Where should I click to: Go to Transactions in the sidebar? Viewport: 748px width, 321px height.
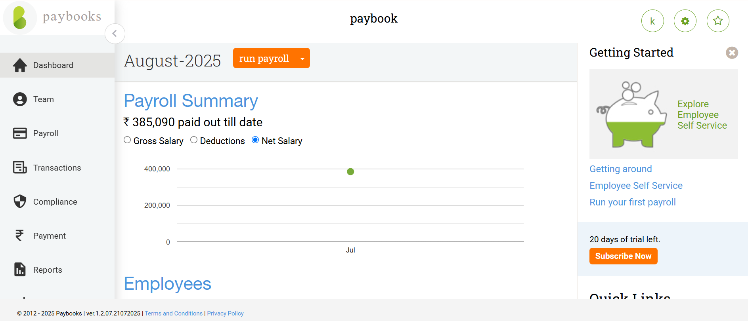(x=57, y=168)
